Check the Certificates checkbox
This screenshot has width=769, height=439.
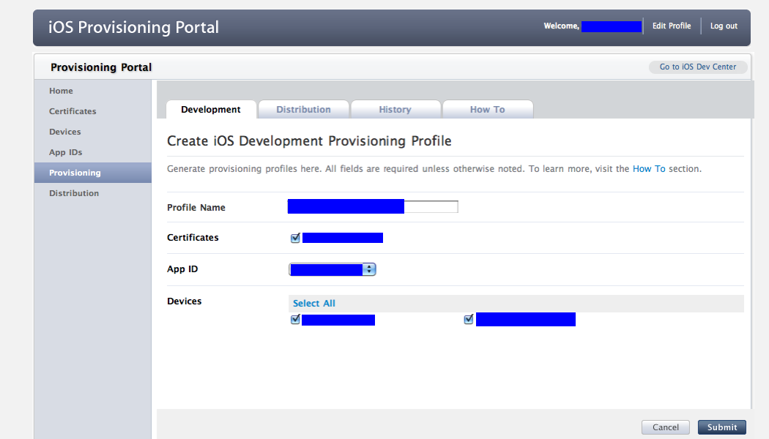point(295,238)
